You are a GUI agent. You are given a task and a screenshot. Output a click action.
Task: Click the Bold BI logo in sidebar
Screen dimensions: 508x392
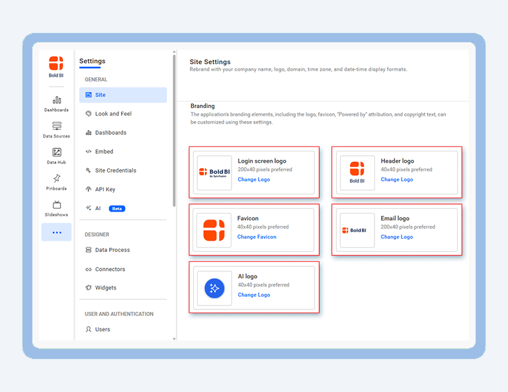pyautogui.click(x=56, y=67)
